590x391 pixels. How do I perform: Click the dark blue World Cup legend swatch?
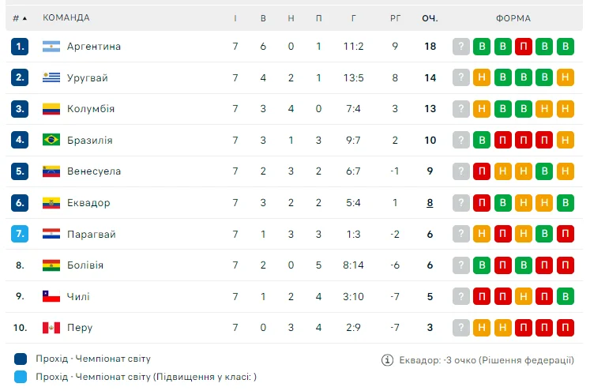21,359
